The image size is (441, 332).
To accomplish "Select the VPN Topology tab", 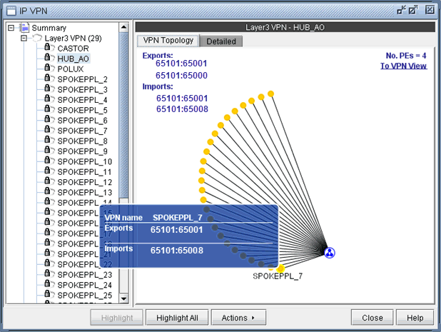I will [x=168, y=41].
